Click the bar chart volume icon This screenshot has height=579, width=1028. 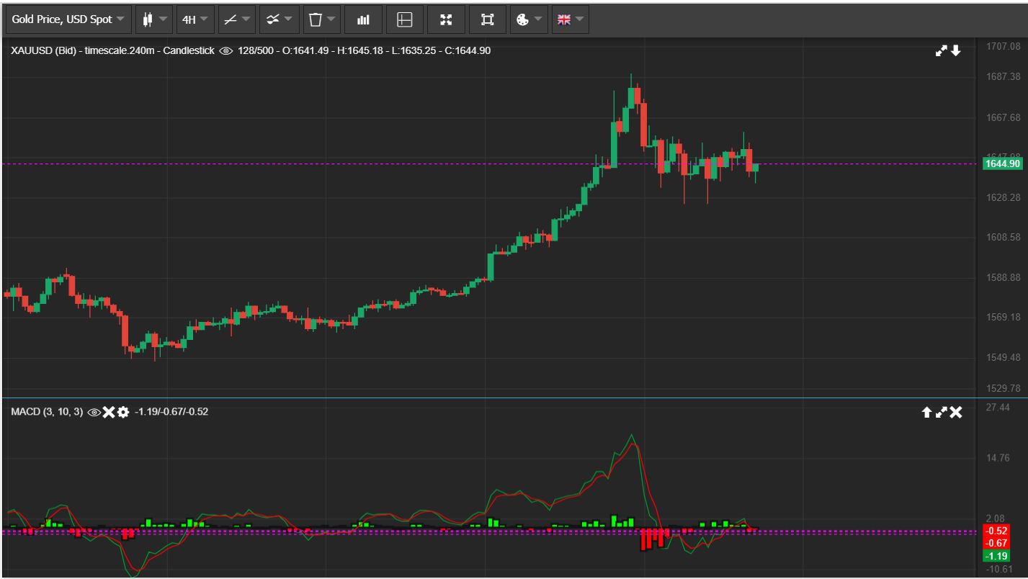pos(363,19)
